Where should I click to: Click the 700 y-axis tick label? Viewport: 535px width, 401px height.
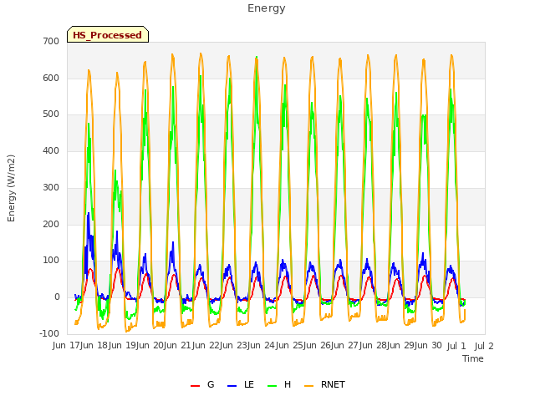[x=51, y=41]
